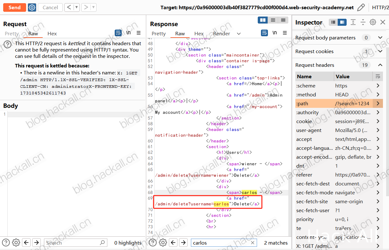Expand the Response tabs dropdown chevron
Image resolution: width=389 pixels, height=250 pixels.
[x=239, y=33]
